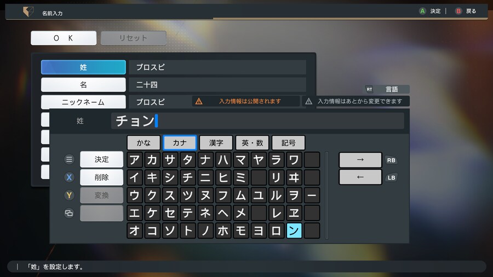This screenshot has width=493, height=277.
Task: Switch keyboard to かな tab
Action: [144, 143]
